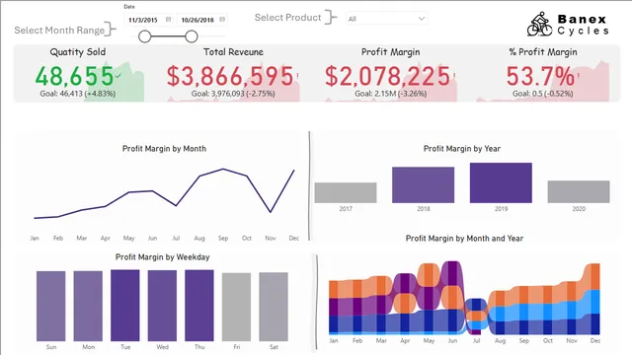Screen dimensions: 632x355
Task: Click the Sep peak on the monthly line chart
Action: point(223,169)
